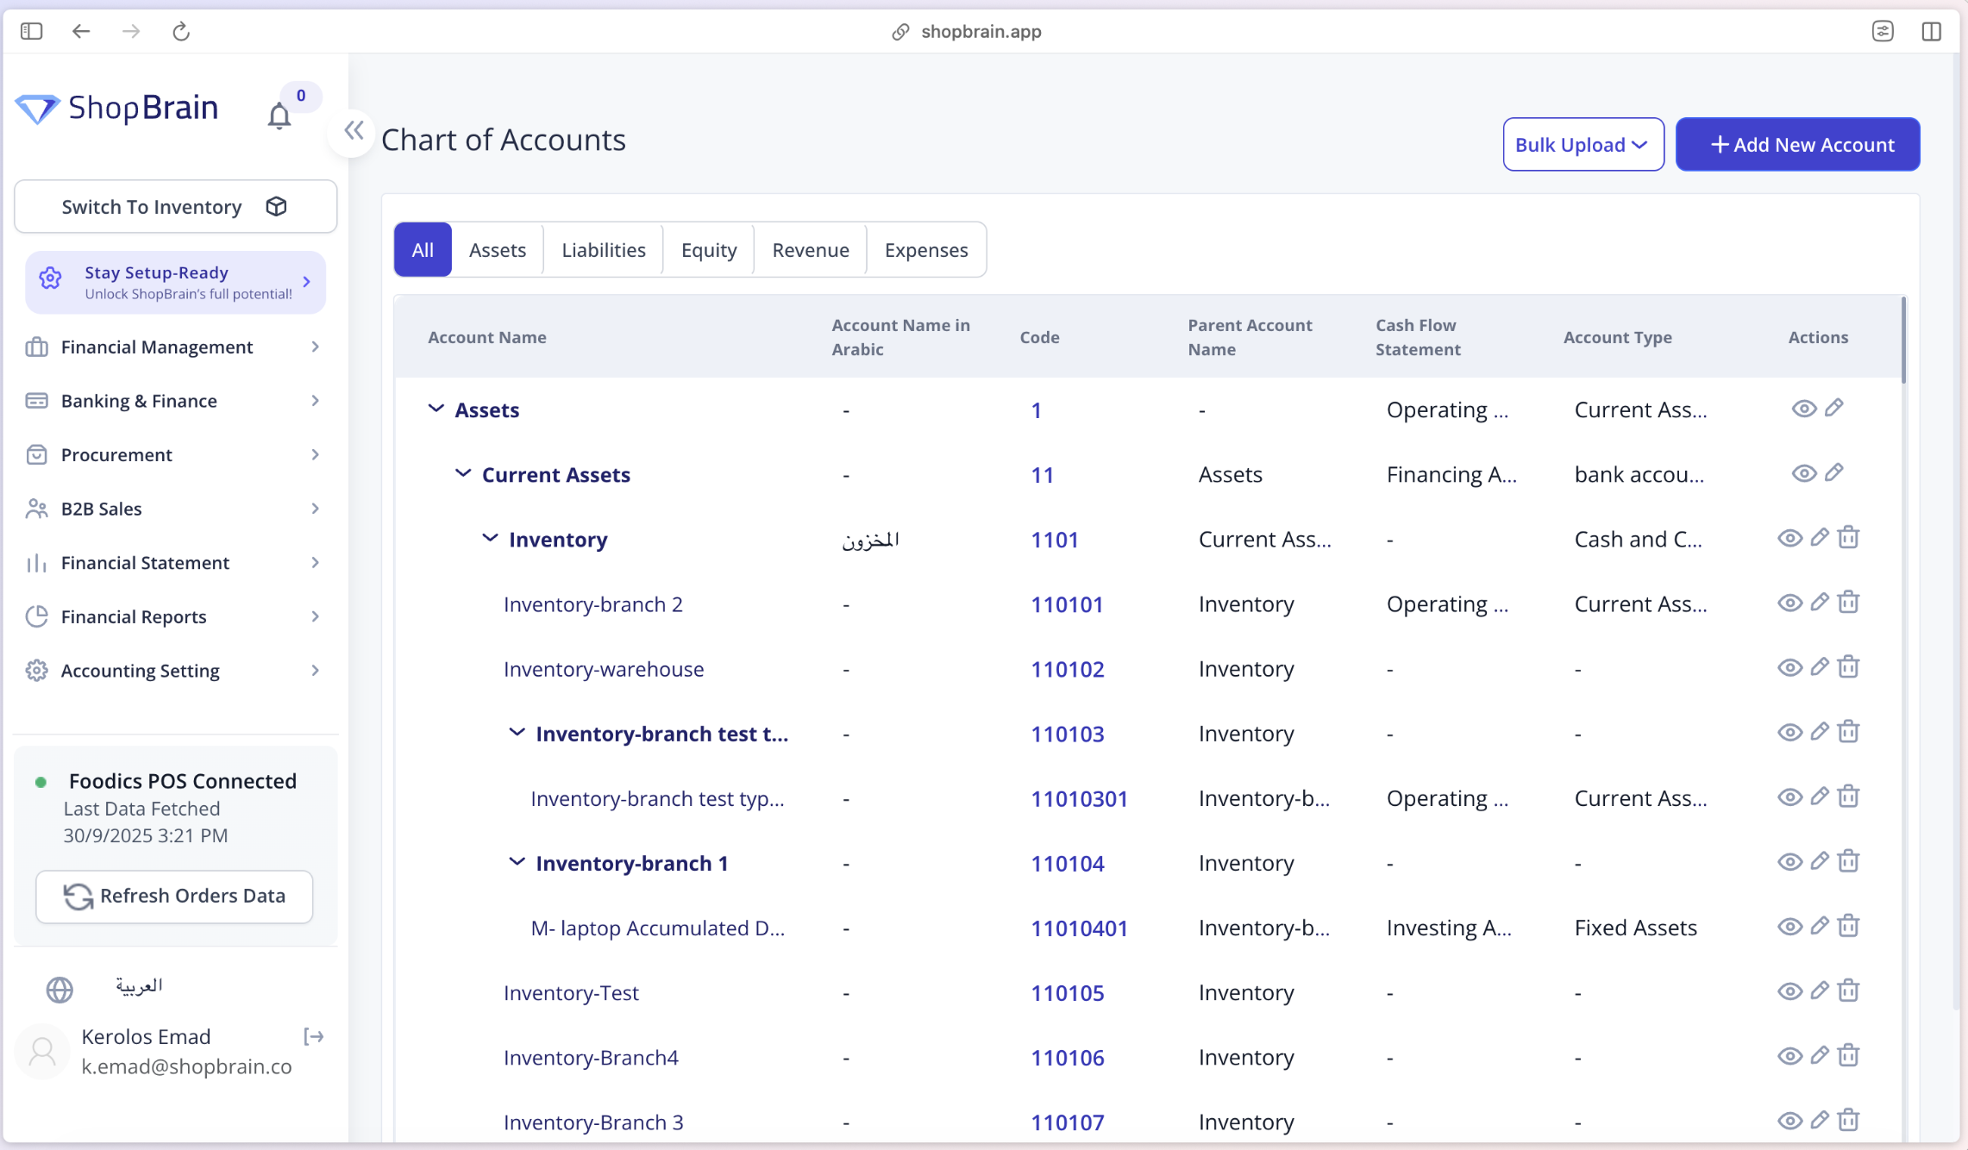Click the language globe icon
Screen dimensions: 1968x1150
(x=59, y=988)
